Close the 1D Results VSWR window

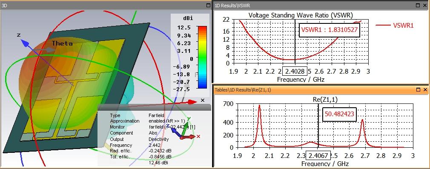click(x=425, y=5)
